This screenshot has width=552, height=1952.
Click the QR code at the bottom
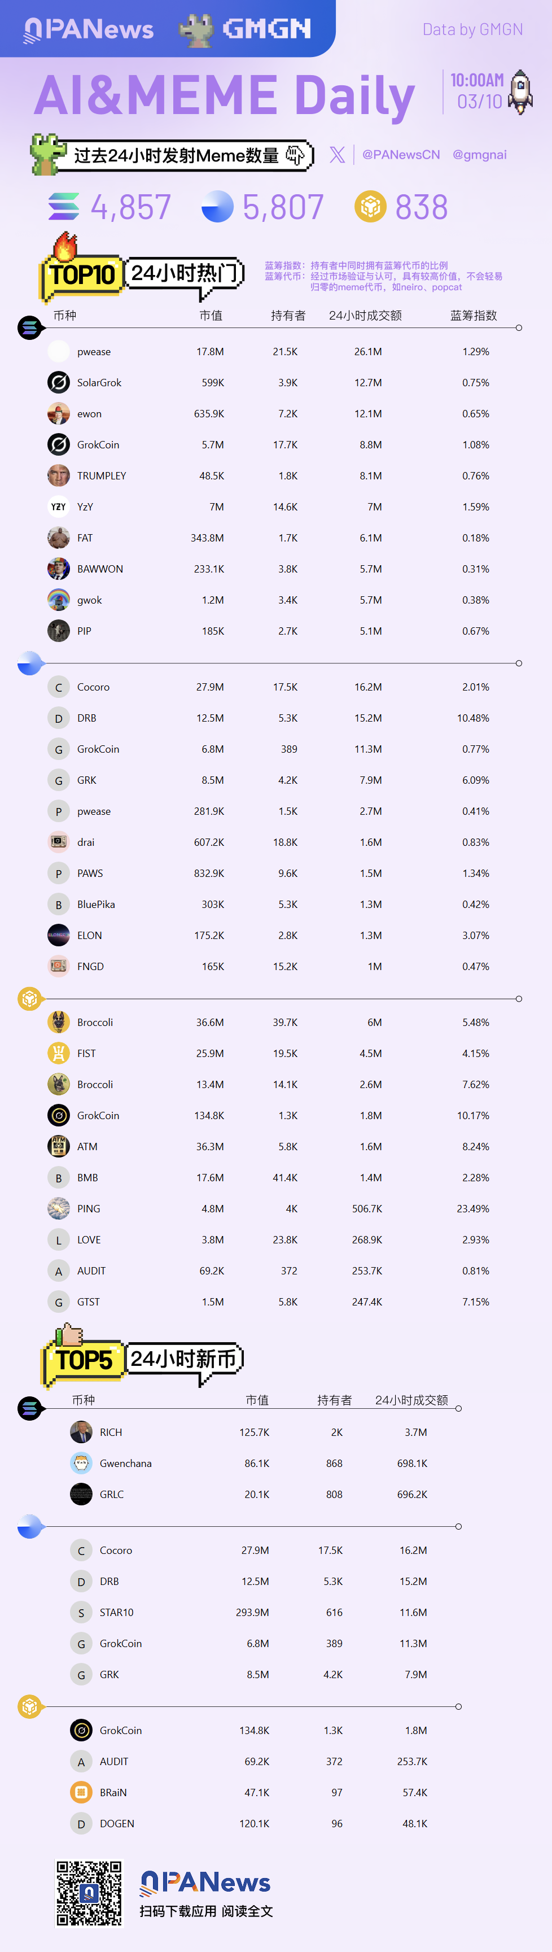click(89, 1893)
